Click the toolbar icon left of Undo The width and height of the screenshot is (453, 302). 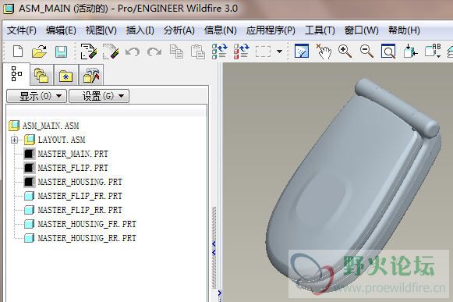(111, 52)
